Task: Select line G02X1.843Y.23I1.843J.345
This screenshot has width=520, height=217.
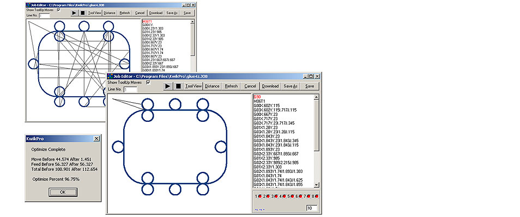Action: coord(276,140)
